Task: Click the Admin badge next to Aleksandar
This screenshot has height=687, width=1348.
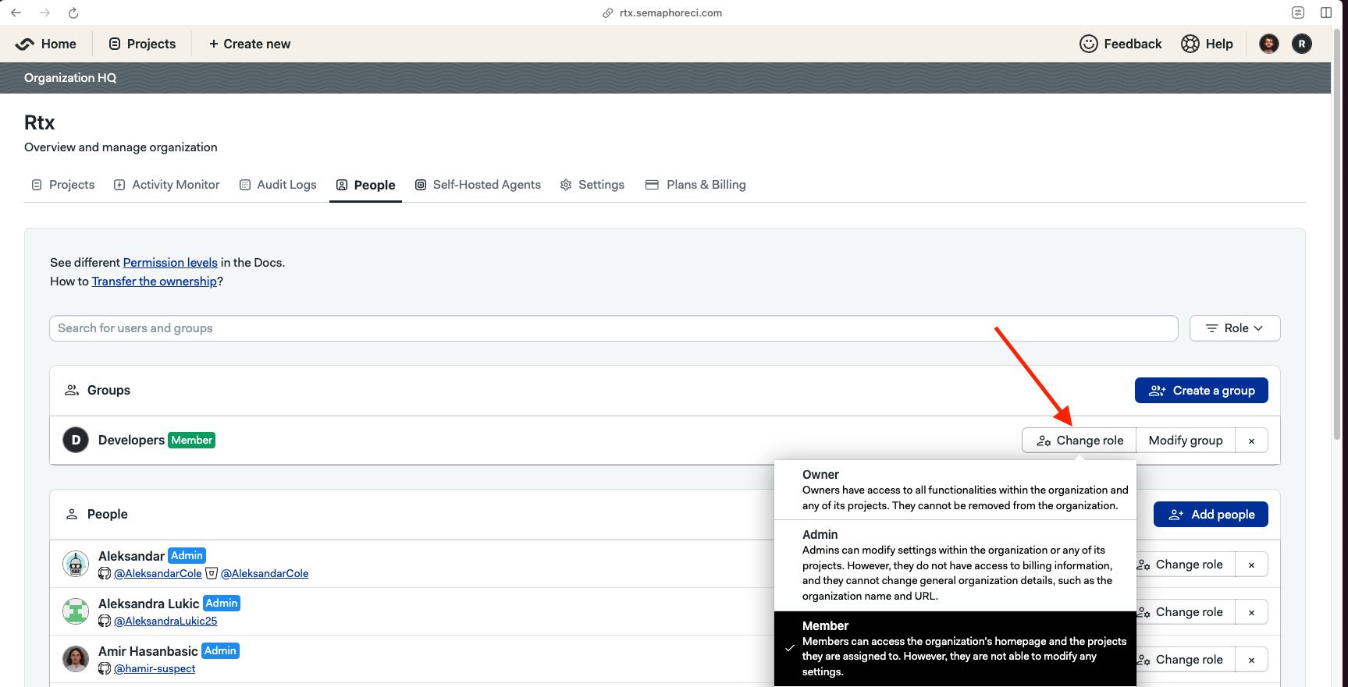Action: (x=187, y=555)
